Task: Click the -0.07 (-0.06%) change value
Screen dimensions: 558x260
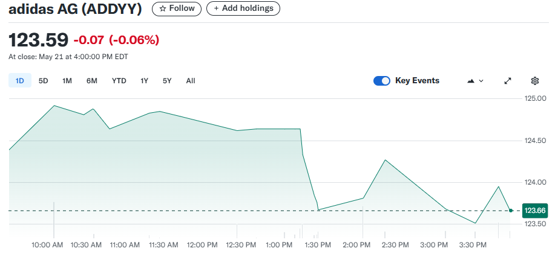Action: 116,40
